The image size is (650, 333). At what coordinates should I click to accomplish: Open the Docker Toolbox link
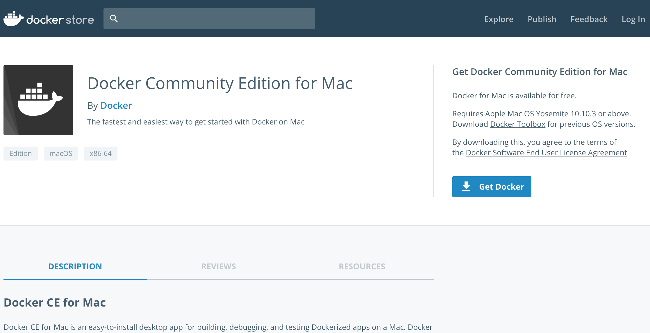tap(517, 124)
